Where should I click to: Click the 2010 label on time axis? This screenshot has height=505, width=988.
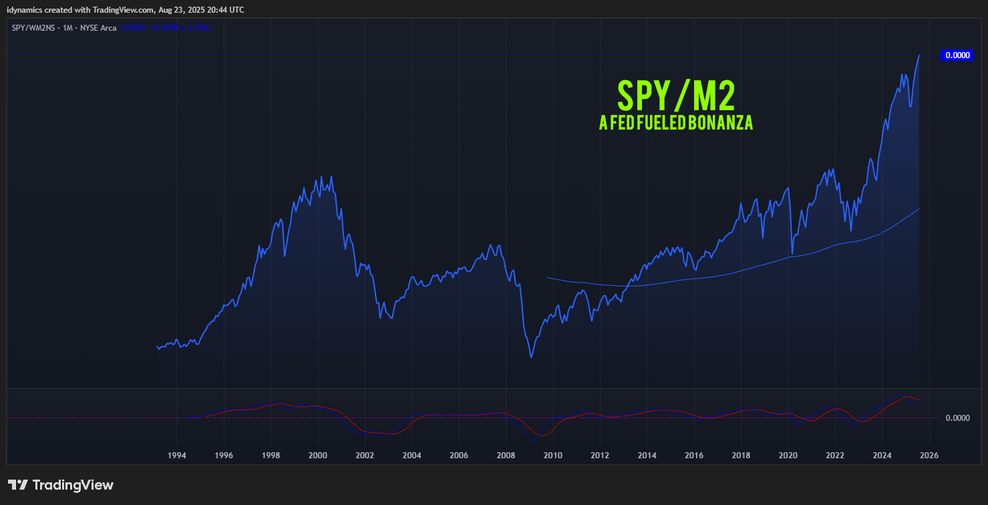[x=553, y=456]
